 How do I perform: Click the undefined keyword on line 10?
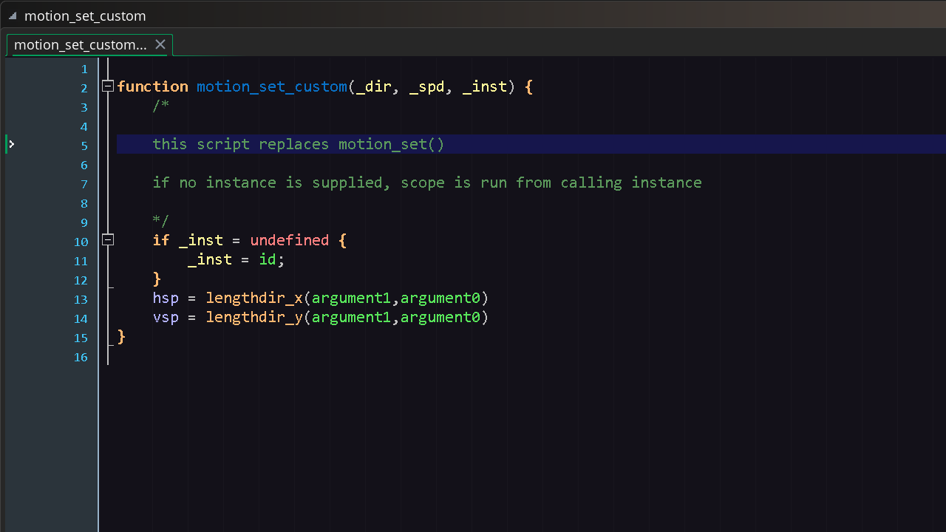289,240
